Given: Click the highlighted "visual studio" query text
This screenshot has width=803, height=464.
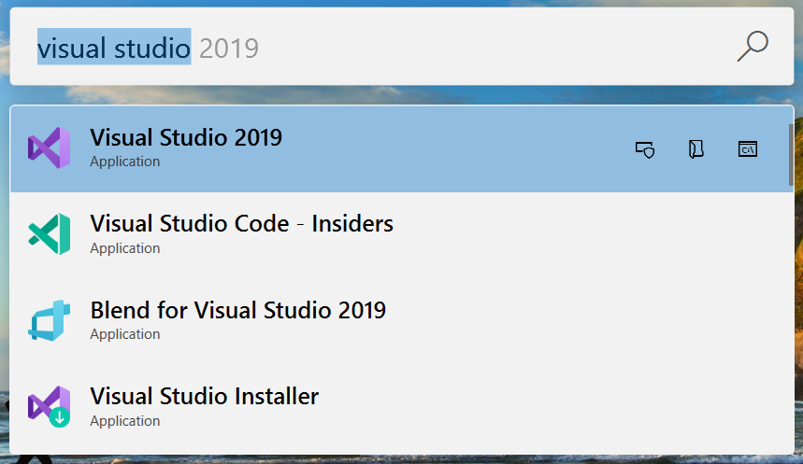Looking at the screenshot, I should pyautogui.click(x=114, y=48).
